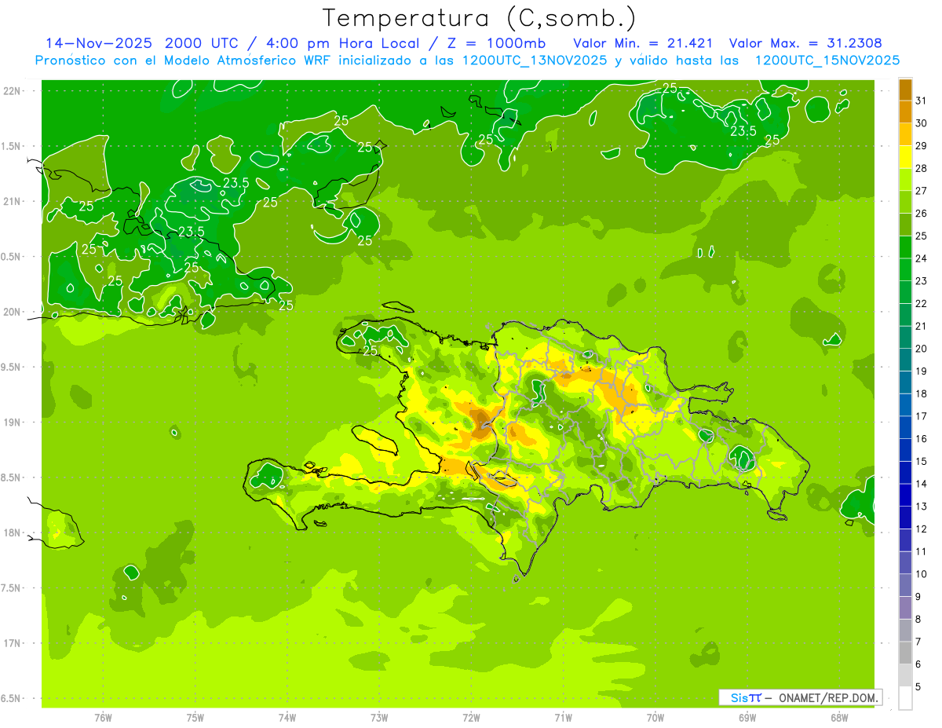Click the '73W' longitude axis label
942x728 pixels.
(x=379, y=718)
